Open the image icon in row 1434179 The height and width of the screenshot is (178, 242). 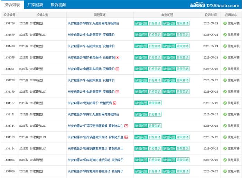[x=118, y=92]
